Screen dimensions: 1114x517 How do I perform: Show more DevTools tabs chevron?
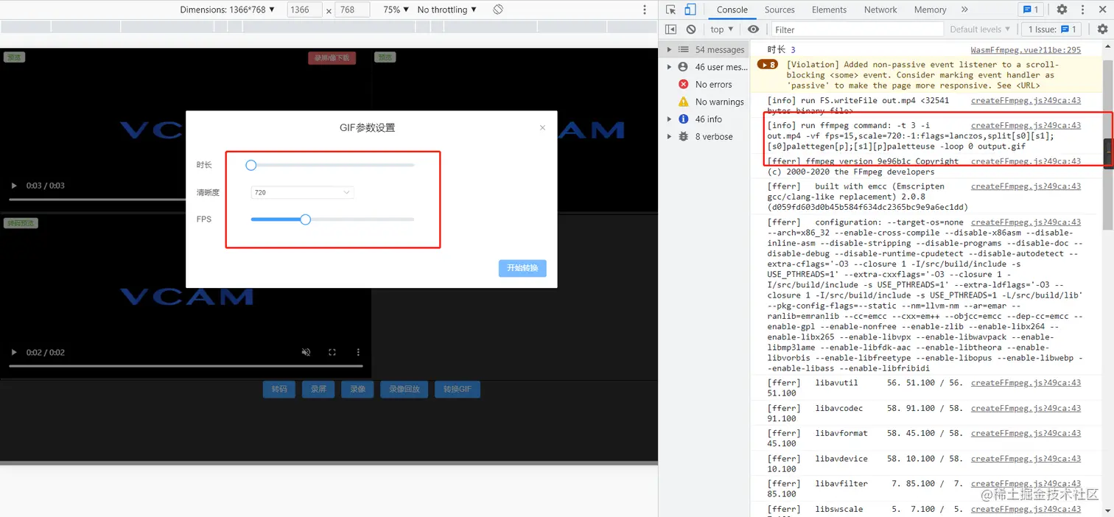[x=964, y=10]
